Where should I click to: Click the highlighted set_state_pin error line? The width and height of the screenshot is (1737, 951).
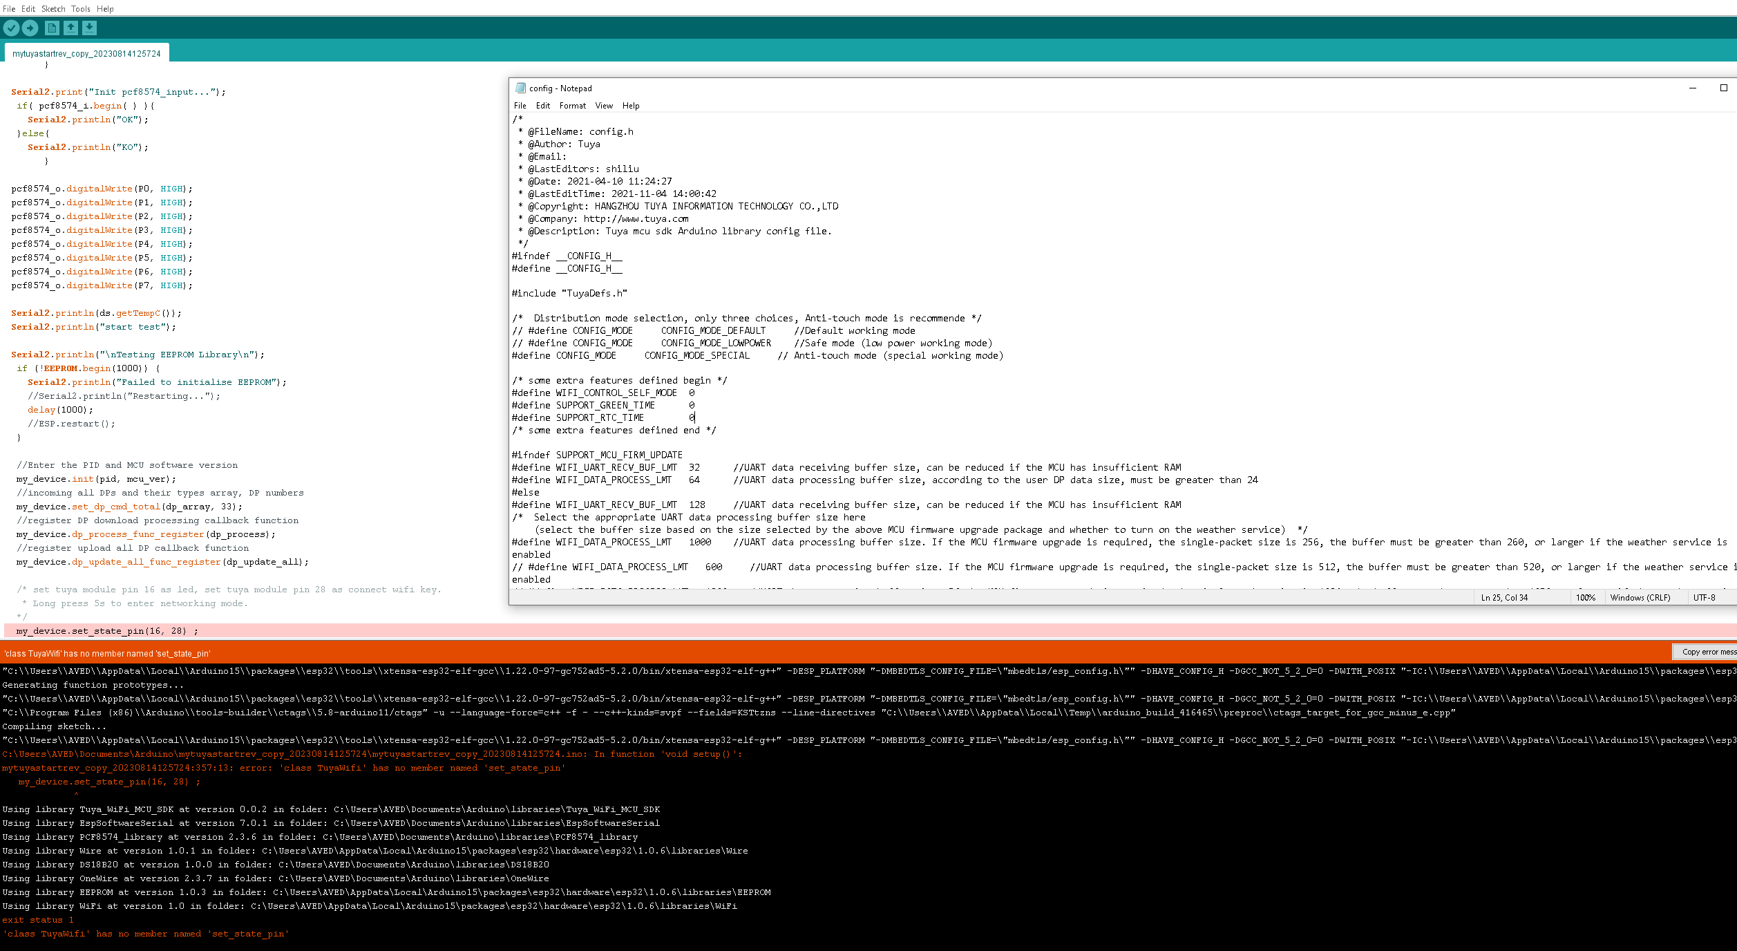point(107,631)
